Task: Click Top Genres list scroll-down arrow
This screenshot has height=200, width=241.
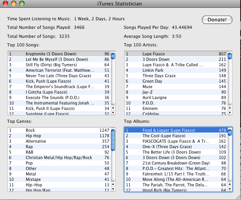Action: [x=113, y=189]
